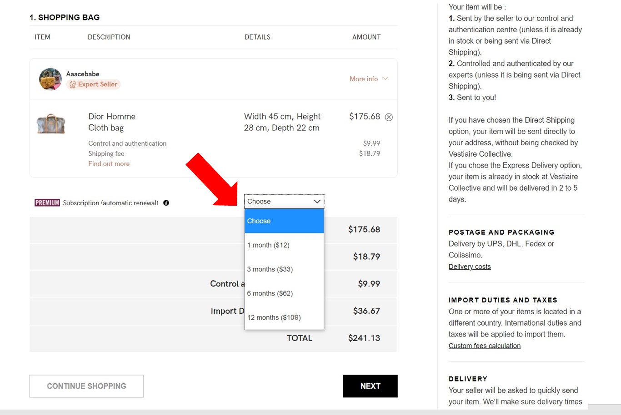This screenshot has height=415, width=621.
Task: Select the Choose placeholder option
Action: (284, 221)
